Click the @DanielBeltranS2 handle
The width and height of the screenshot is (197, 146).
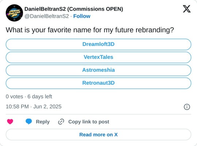47,16
